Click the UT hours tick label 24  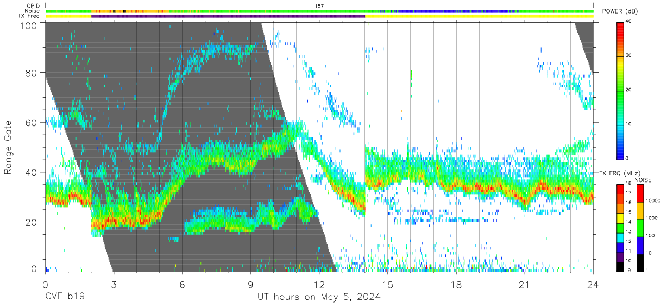coord(593,285)
